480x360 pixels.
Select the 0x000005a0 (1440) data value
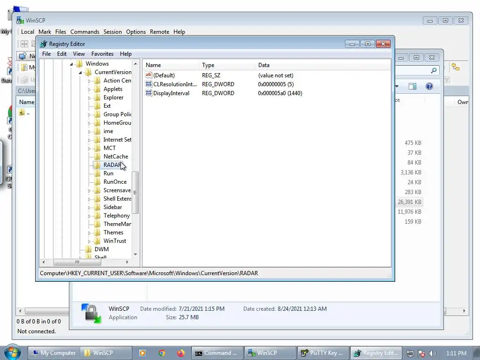(x=280, y=93)
